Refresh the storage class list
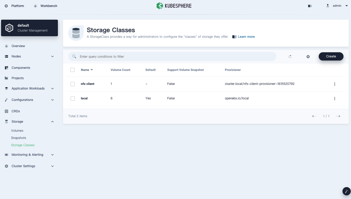This screenshot has height=199, width=351. point(290,56)
